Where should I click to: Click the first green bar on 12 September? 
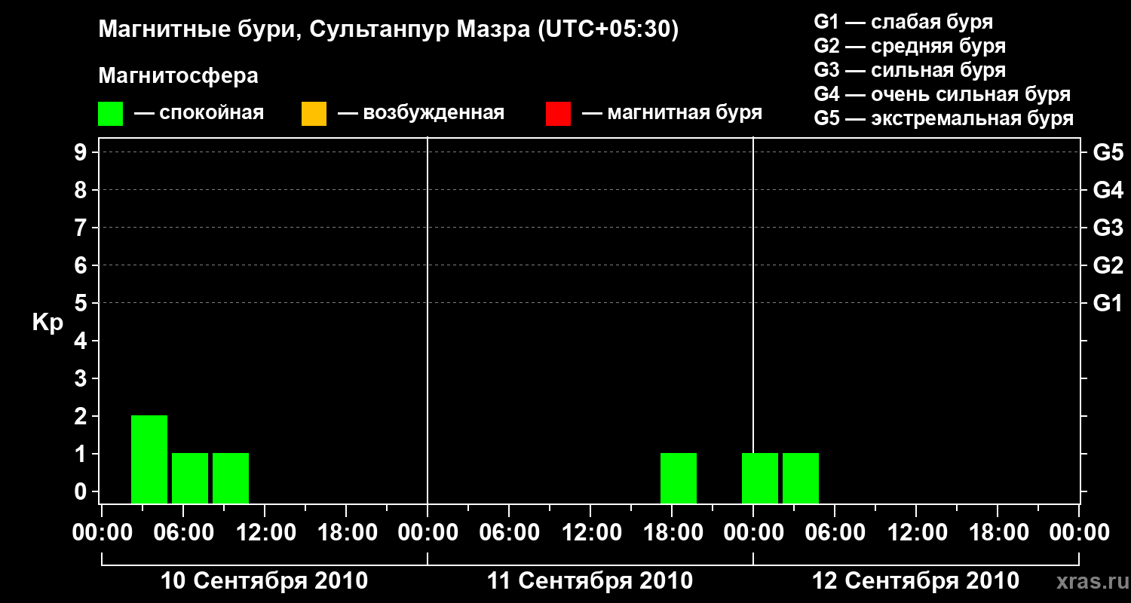pyautogui.click(x=760, y=478)
